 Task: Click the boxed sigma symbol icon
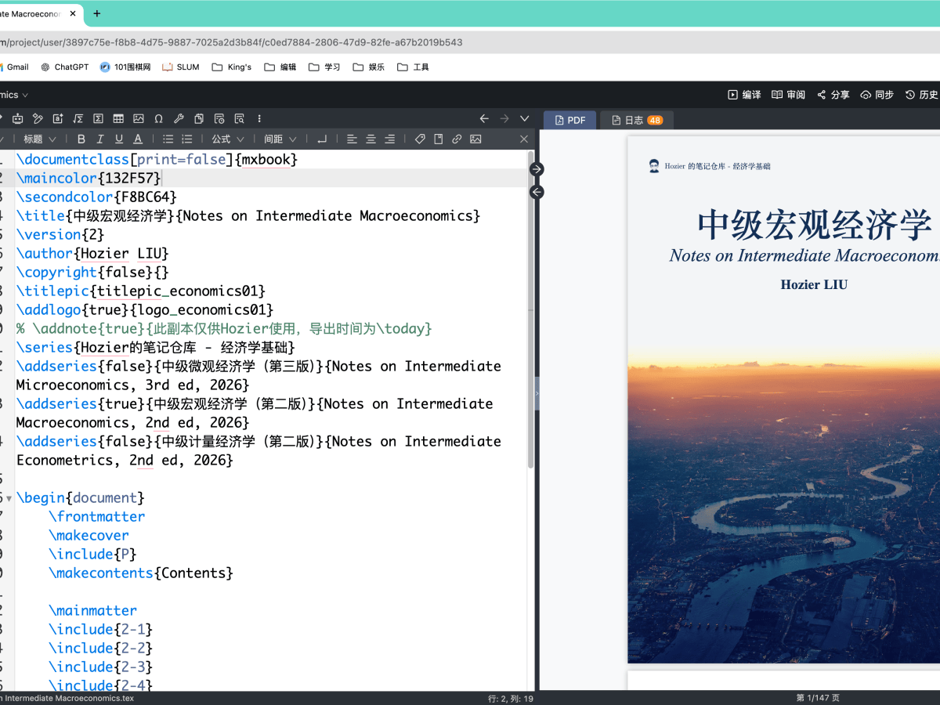[x=98, y=119]
